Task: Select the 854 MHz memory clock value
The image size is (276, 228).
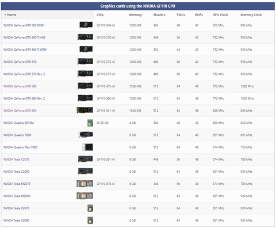Action: [x=247, y=111]
